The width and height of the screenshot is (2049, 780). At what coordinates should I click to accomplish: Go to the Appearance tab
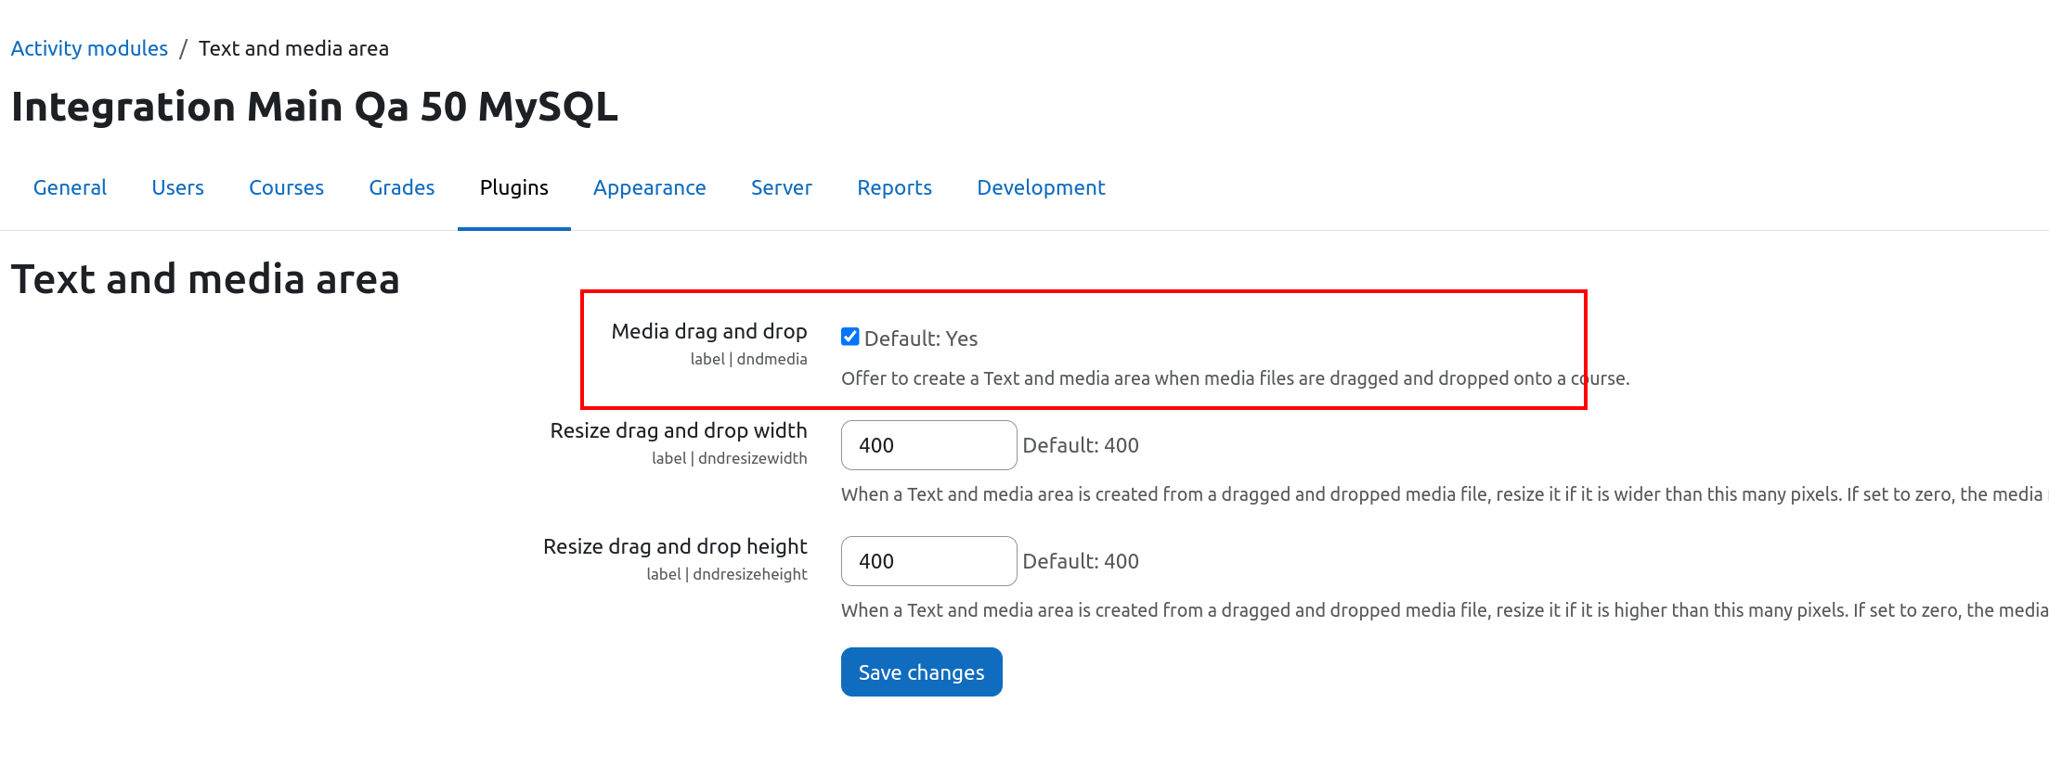click(649, 187)
